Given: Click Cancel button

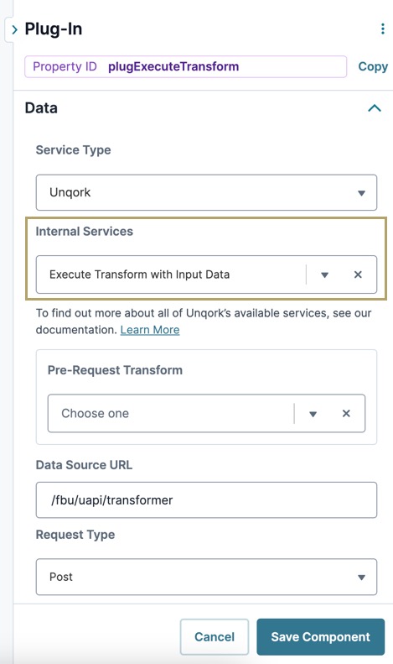Looking at the screenshot, I should coord(215,637).
